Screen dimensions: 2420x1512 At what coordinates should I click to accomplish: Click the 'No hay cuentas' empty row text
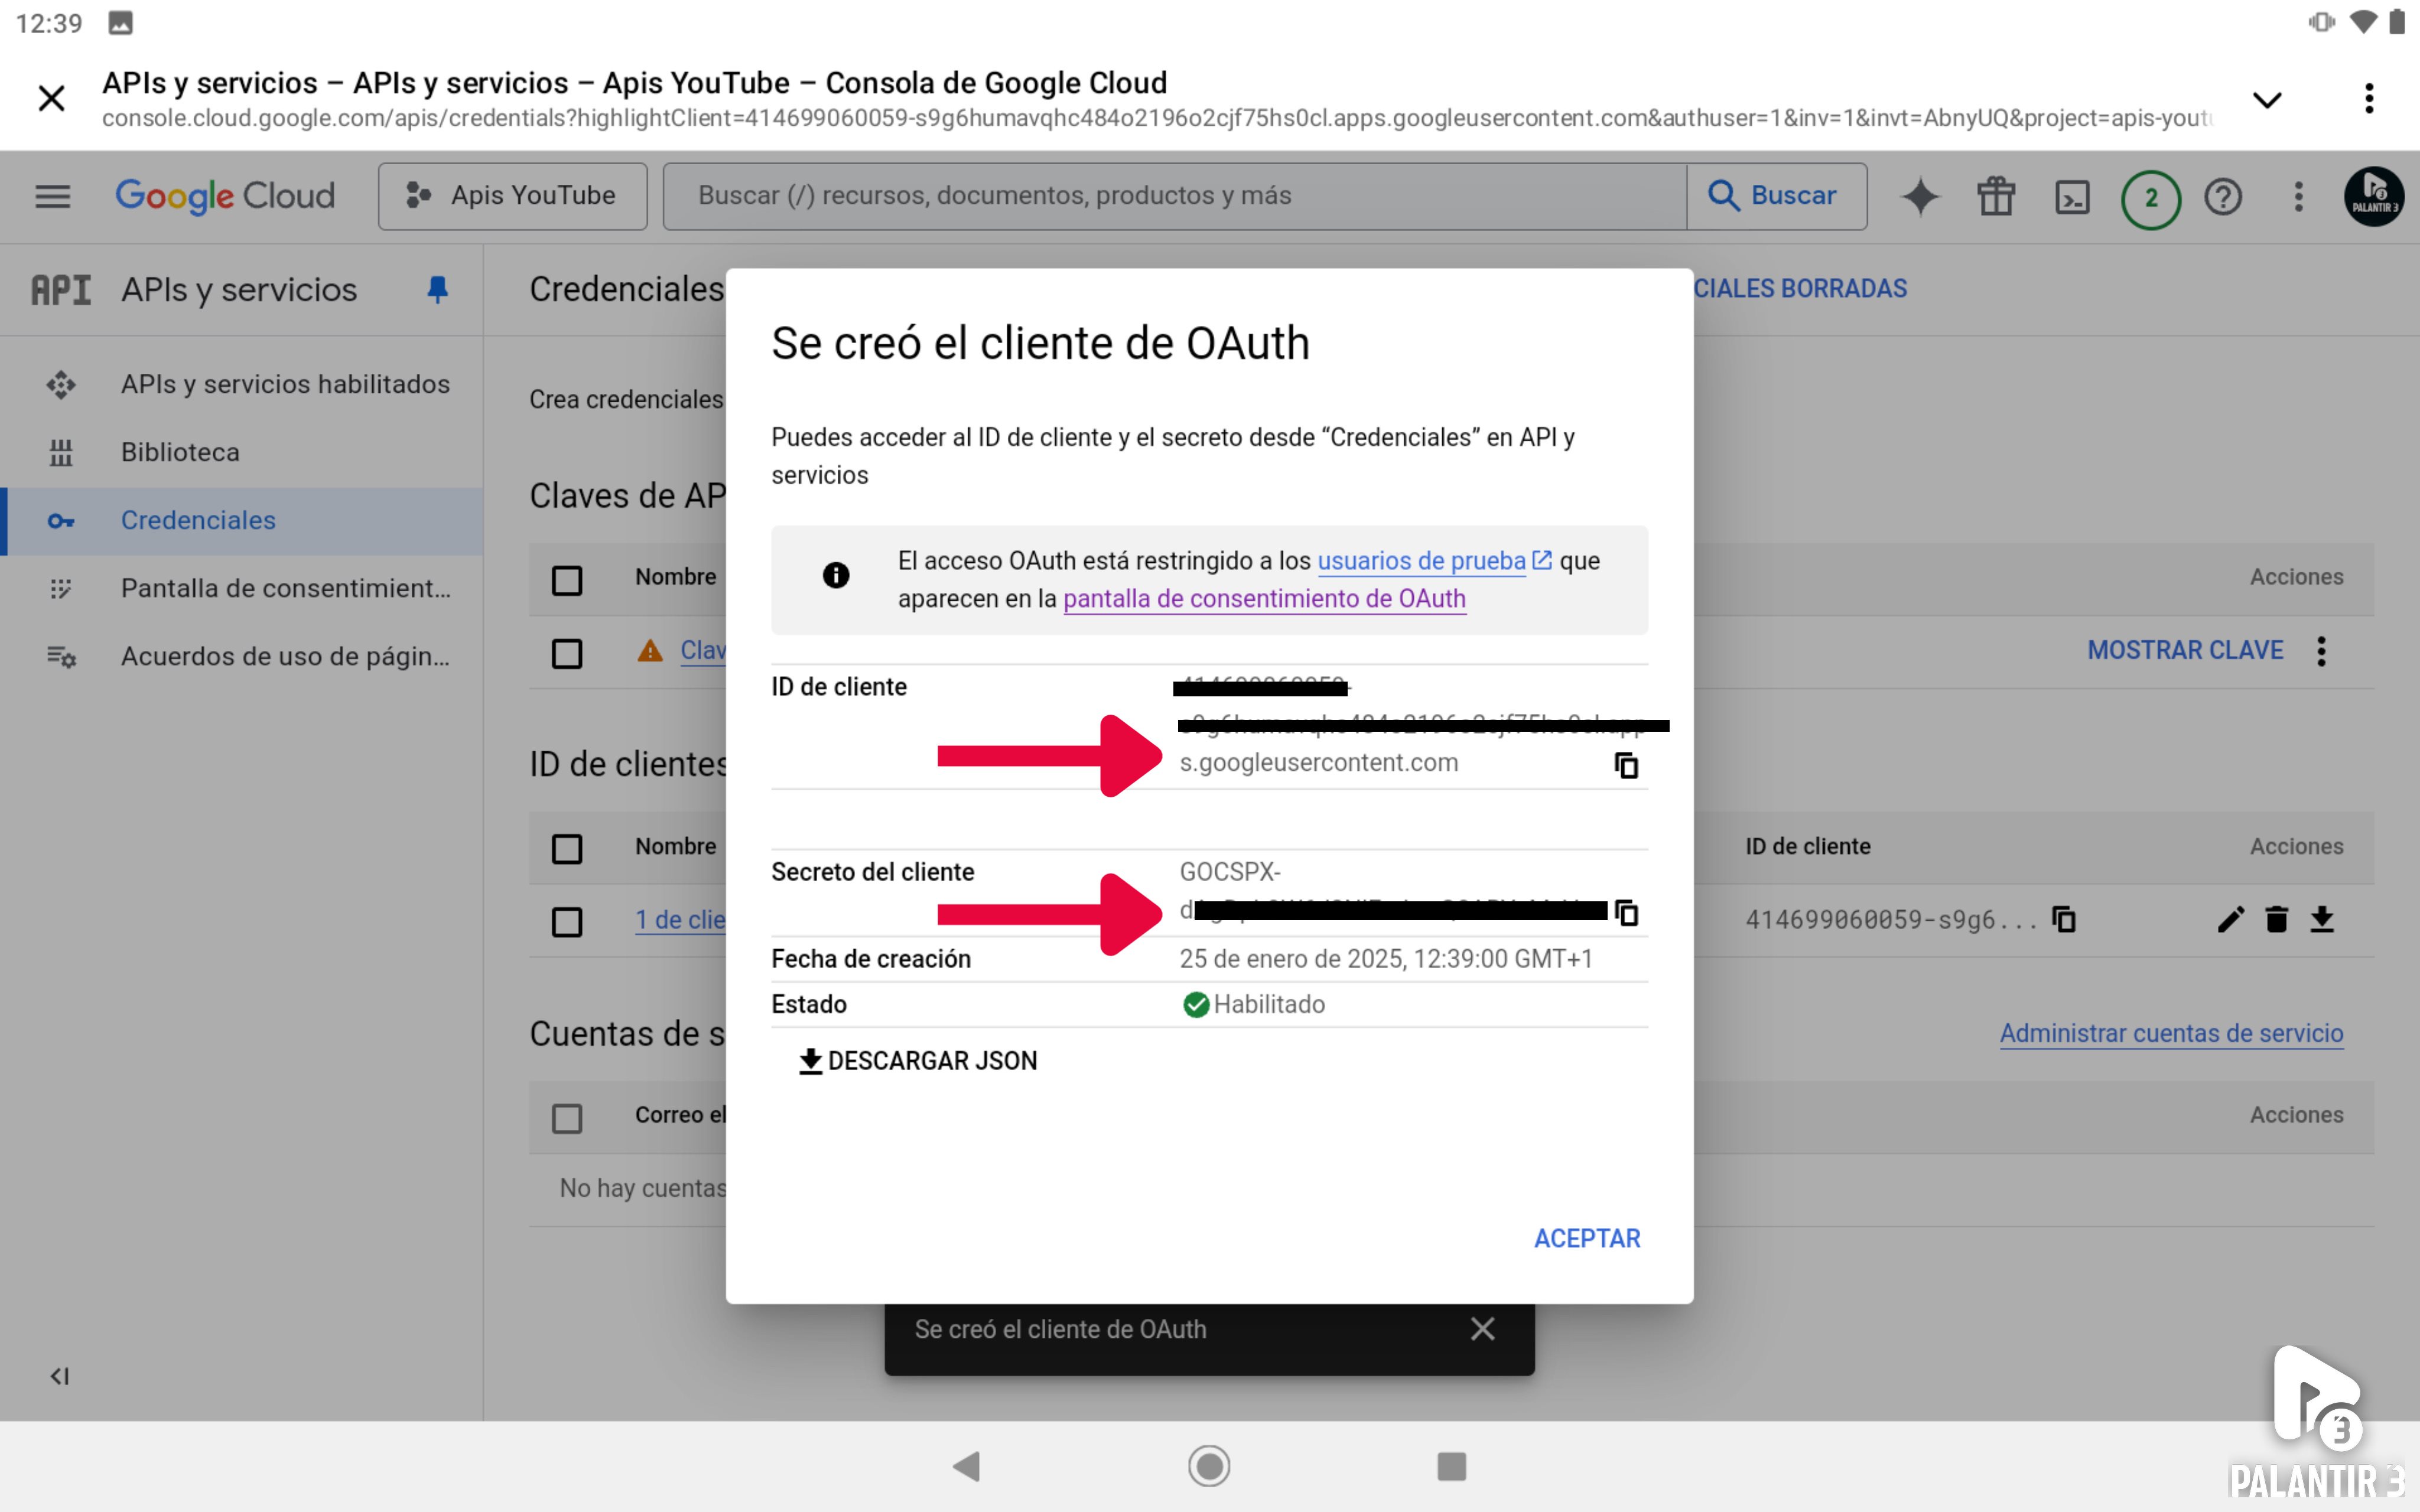pos(643,1189)
